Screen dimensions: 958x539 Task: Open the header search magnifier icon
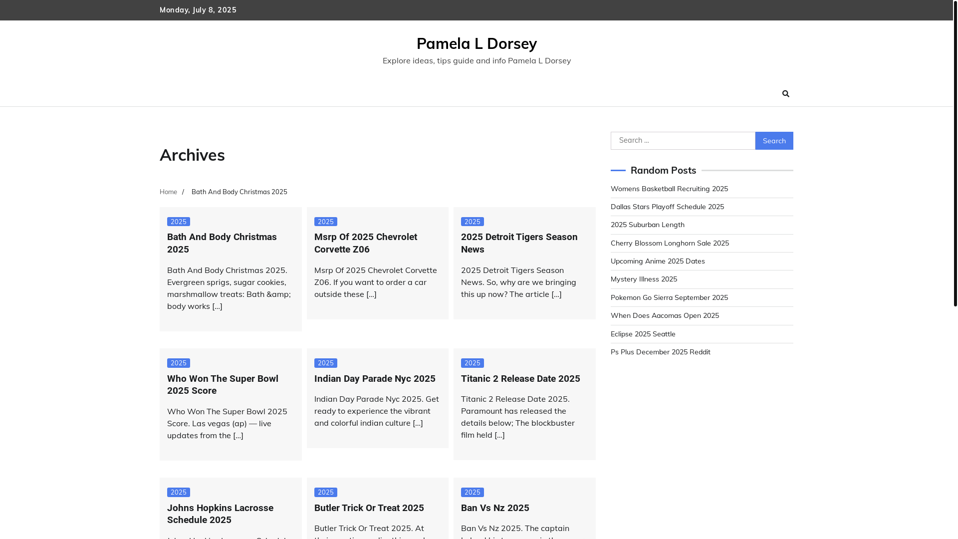(786, 94)
